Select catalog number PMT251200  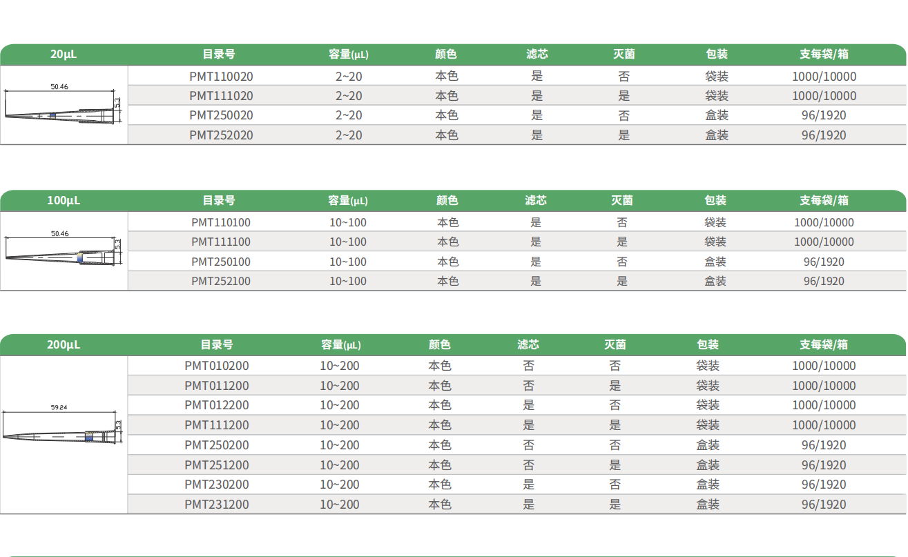point(217,465)
